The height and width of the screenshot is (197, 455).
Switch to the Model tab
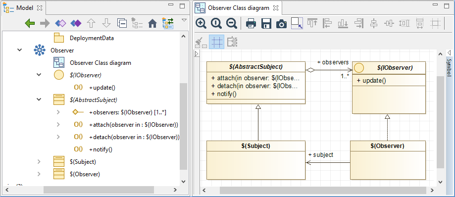pyautogui.click(x=24, y=7)
